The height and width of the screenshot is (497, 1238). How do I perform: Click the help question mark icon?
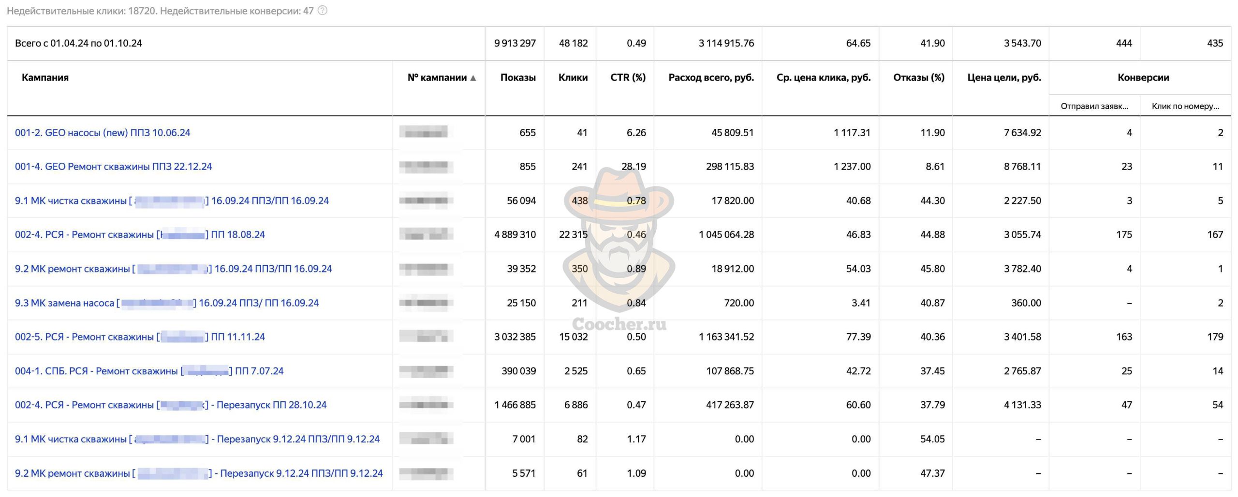pyautogui.click(x=323, y=10)
